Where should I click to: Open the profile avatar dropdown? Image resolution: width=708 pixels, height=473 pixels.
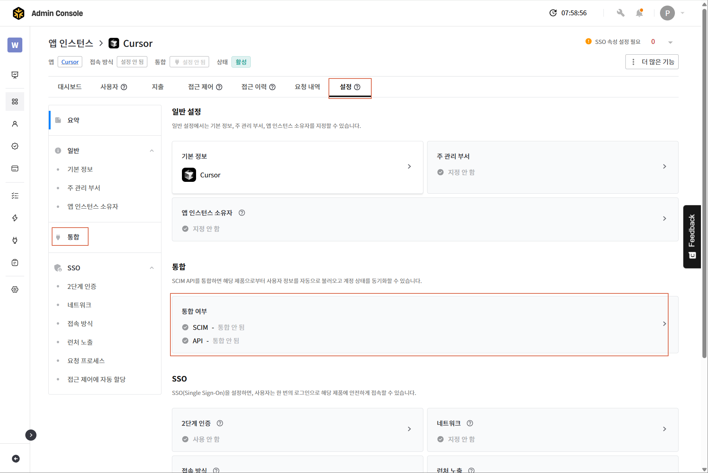(x=672, y=13)
